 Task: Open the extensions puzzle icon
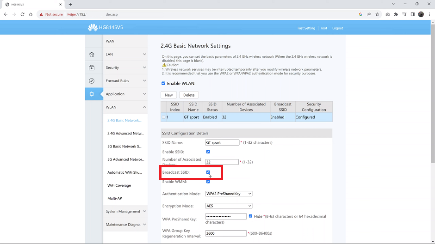396,14
